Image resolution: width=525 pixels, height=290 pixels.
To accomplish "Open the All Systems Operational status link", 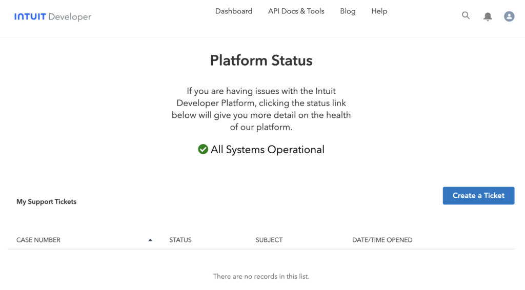I will point(267,150).
